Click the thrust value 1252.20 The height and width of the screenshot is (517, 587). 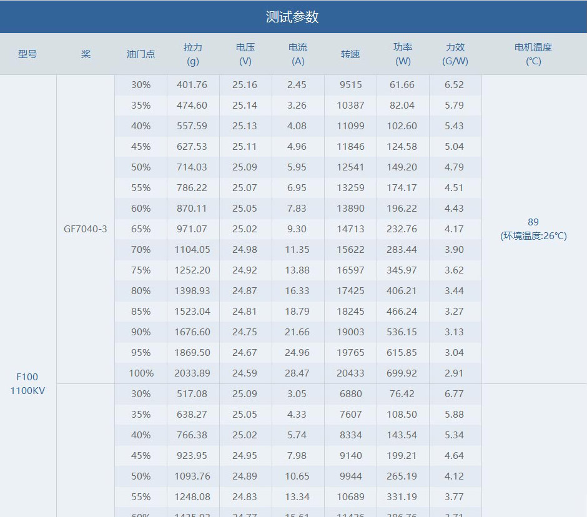pos(192,270)
